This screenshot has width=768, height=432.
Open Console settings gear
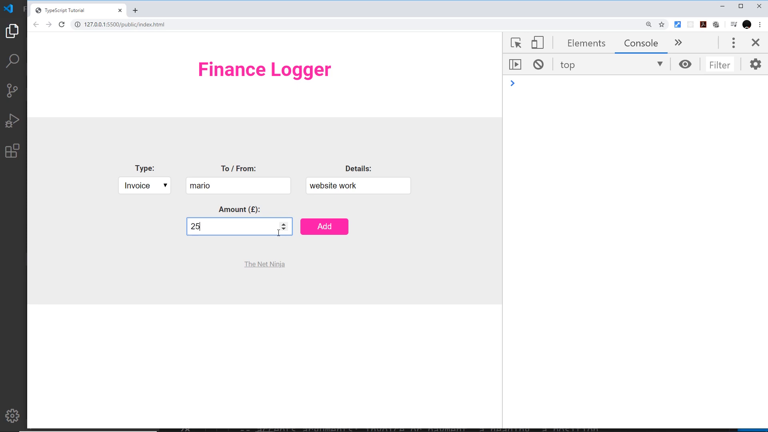755,64
